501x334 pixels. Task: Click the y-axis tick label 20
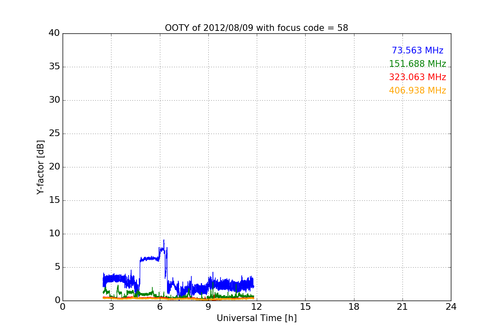(54, 167)
